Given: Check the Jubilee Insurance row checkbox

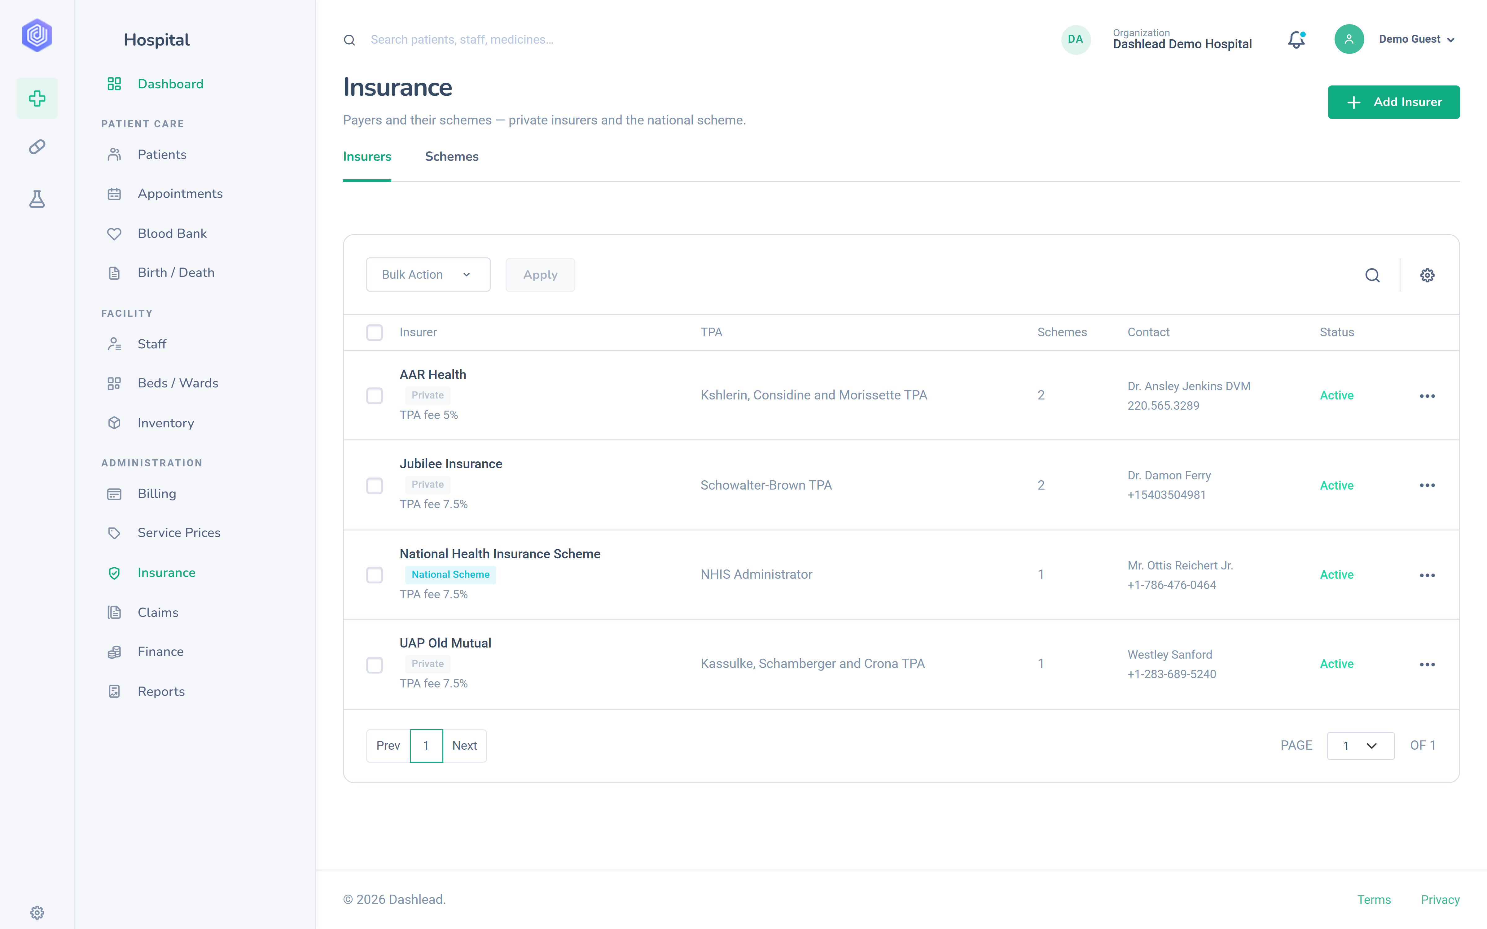Looking at the screenshot, I should (x=374, y=485).
